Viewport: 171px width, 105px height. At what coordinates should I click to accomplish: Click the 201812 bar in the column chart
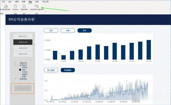pyautogui.click(x=149, y=50)
